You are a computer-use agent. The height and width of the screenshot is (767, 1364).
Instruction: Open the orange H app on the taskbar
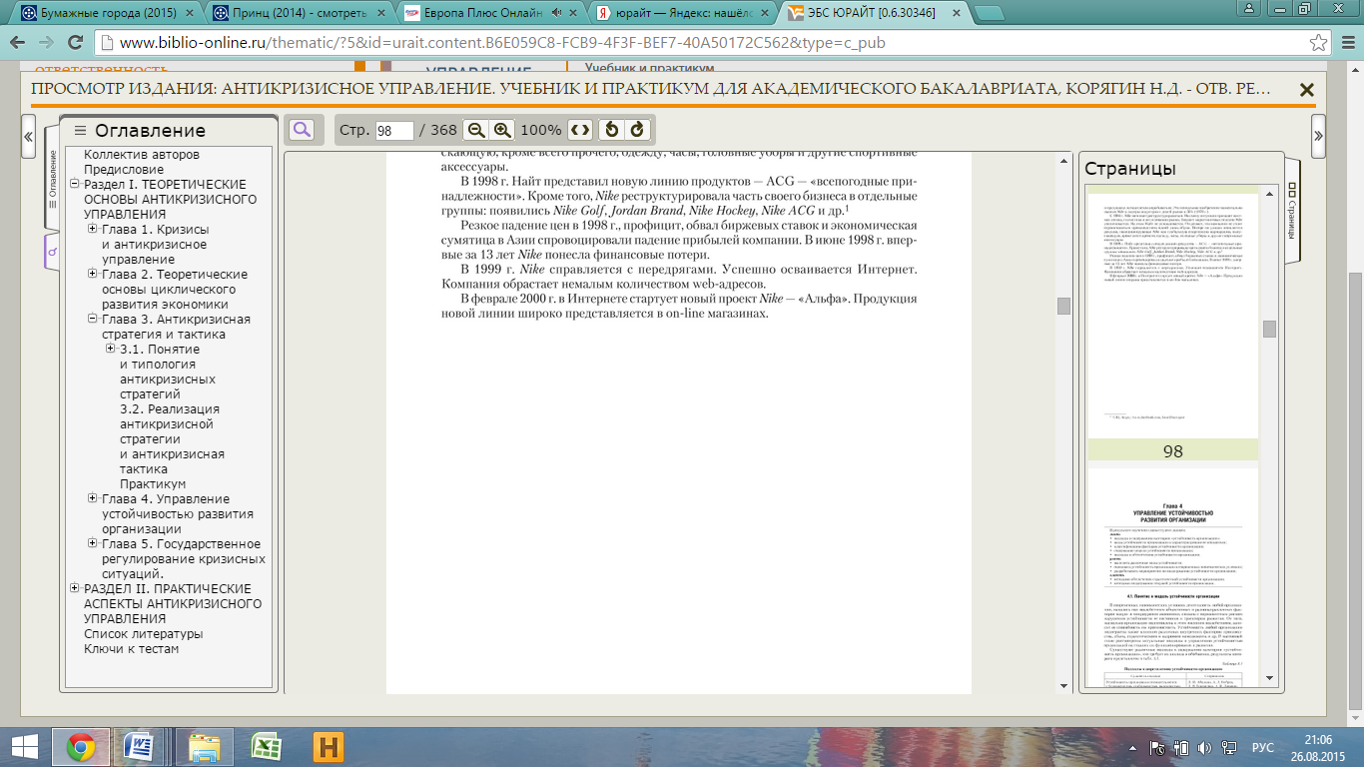tap(329, 746)
